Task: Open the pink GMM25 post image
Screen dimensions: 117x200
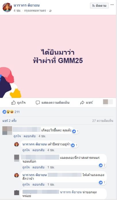Action: [x=58, y=57]
